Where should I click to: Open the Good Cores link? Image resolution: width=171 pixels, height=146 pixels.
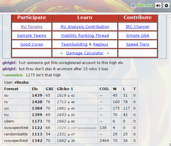click(31, 44)
